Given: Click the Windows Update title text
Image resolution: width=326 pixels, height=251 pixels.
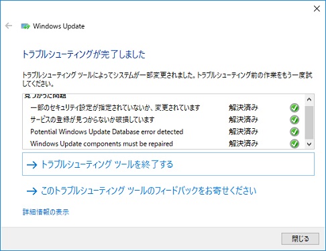Looking at the screenshot, I should [x=59, y=26].
